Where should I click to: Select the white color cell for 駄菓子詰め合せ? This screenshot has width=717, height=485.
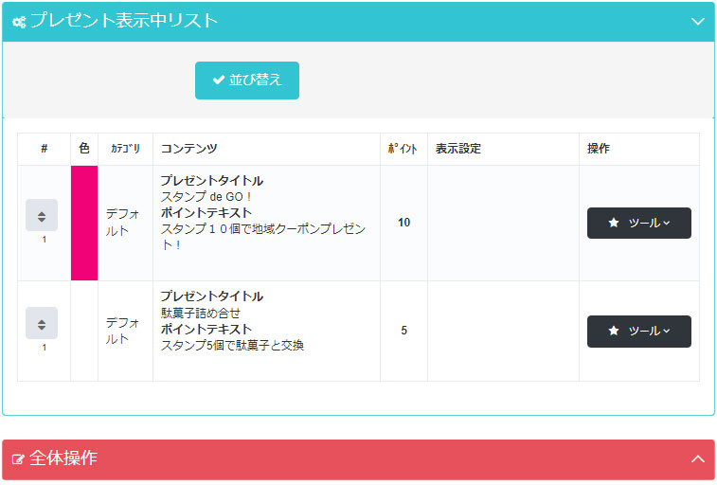[84, 331]
